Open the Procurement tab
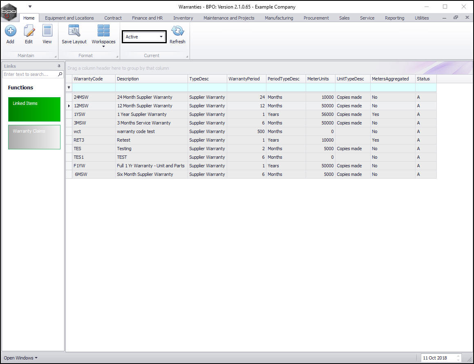Viewport: 474px width, 364px height. point(316,18)
